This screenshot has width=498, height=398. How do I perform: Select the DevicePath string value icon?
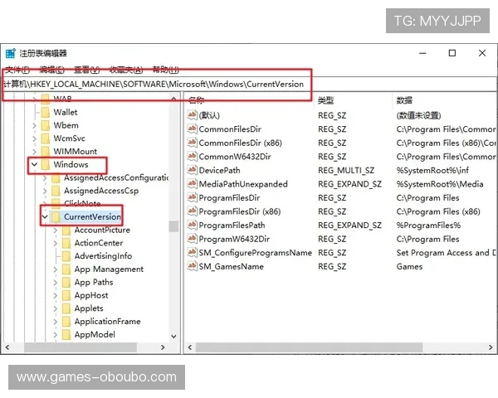point(192,170)
